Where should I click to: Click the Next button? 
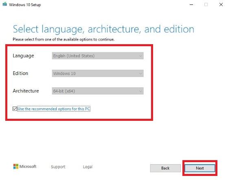pos(200,168)
